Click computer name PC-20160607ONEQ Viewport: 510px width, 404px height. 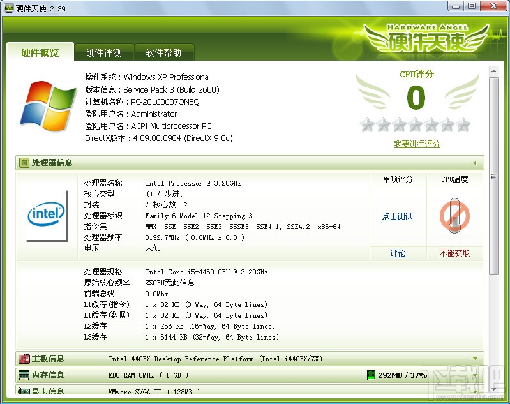(x=165, y=102)
